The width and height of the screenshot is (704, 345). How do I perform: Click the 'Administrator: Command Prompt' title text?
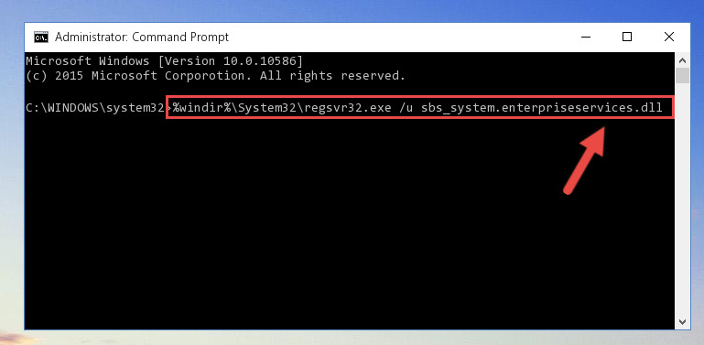(x=142, y=38)
